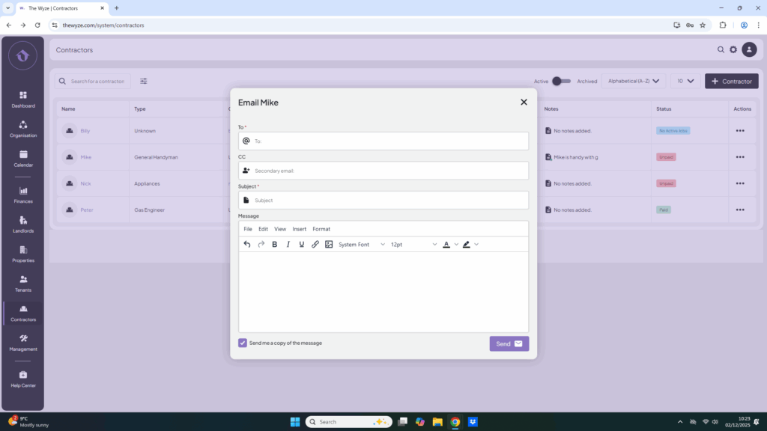Screen dimensions: 767x431
Task: Click the insert link icon
Action: tap(315, 245)
